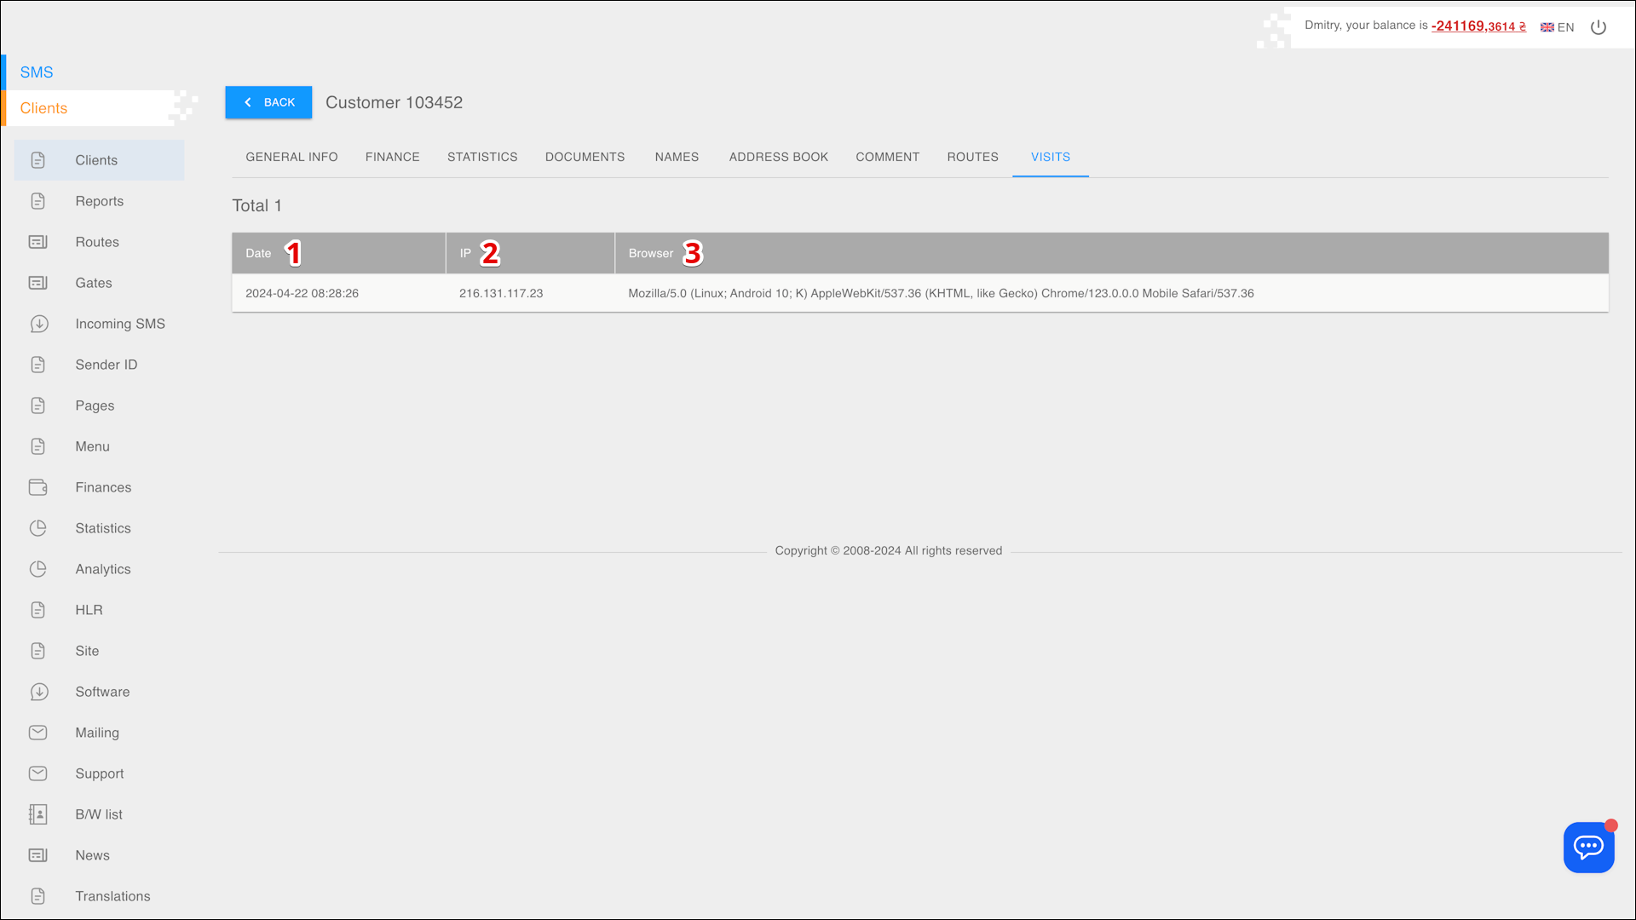Open the EN language selector

coord(1558,27)
